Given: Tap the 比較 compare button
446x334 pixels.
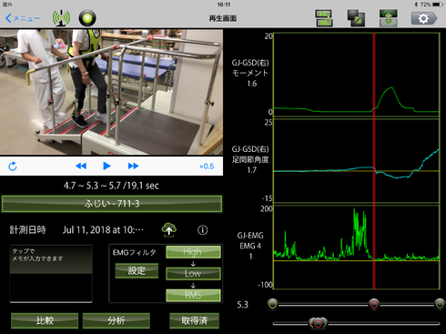Looking at the screenshot, I should (45, 320).
